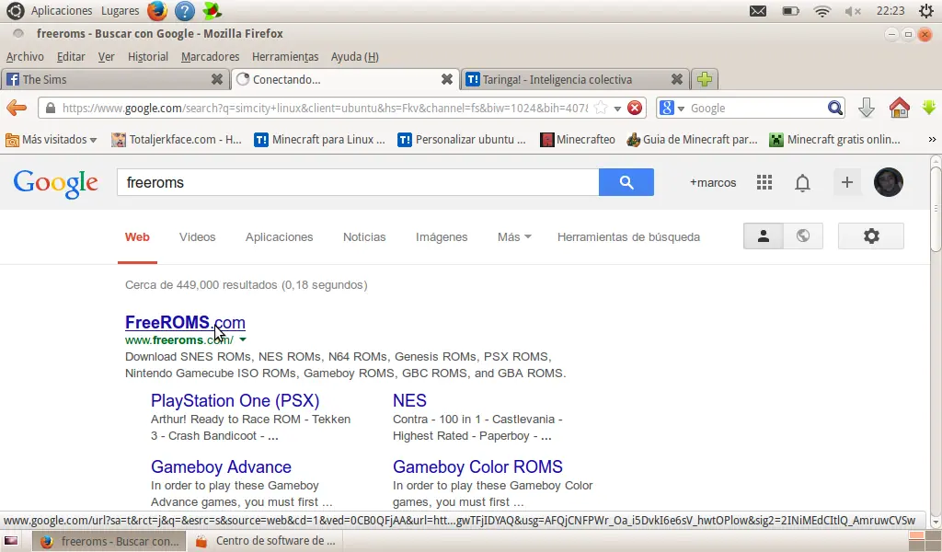Open the Wi-Fi network indicator
The width and height of the screenshot is (942, 552).
(821, 11)
